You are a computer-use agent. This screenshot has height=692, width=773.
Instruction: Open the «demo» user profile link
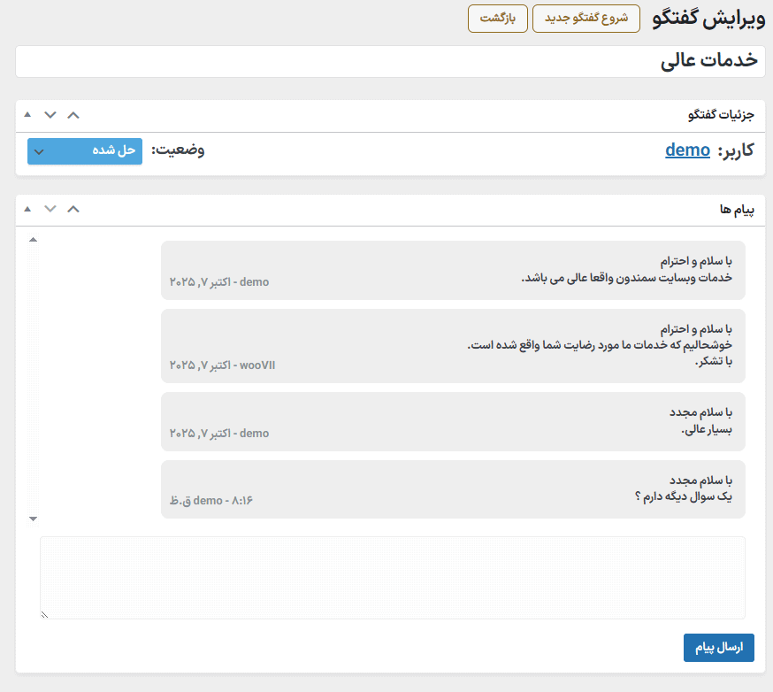pos(688,150)
